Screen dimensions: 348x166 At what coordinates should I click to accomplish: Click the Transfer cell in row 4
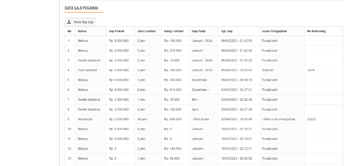[268, 70]
